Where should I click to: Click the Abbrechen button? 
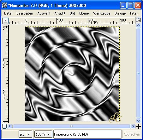tap(132, 134)
